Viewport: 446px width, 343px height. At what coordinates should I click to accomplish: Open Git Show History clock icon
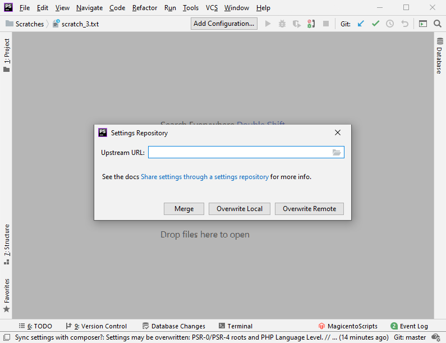[390, 24]
